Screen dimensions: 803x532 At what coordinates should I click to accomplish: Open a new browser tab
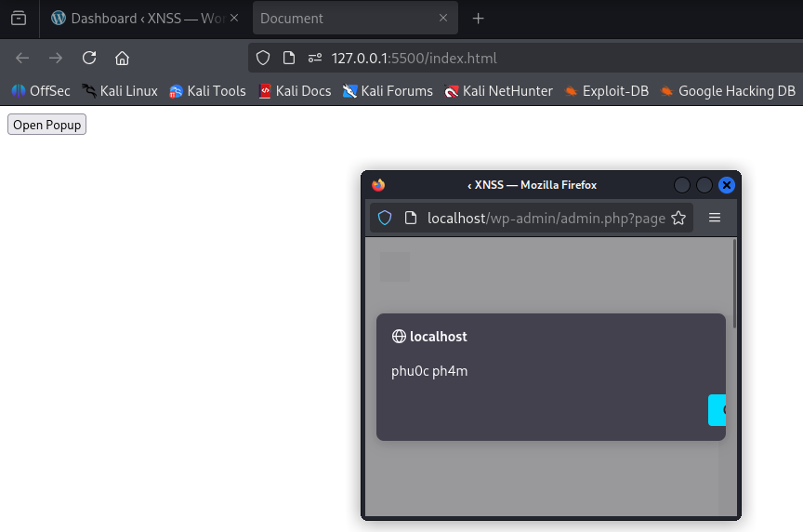click(479, 19)
